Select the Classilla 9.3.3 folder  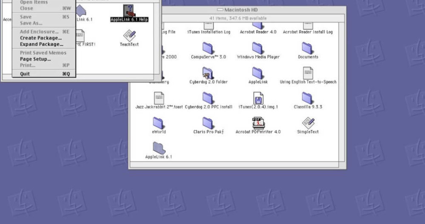coord(308,98)
